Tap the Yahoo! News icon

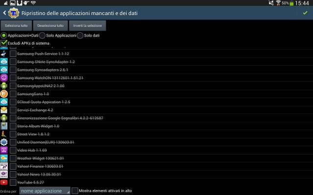(x=4, y=175)
